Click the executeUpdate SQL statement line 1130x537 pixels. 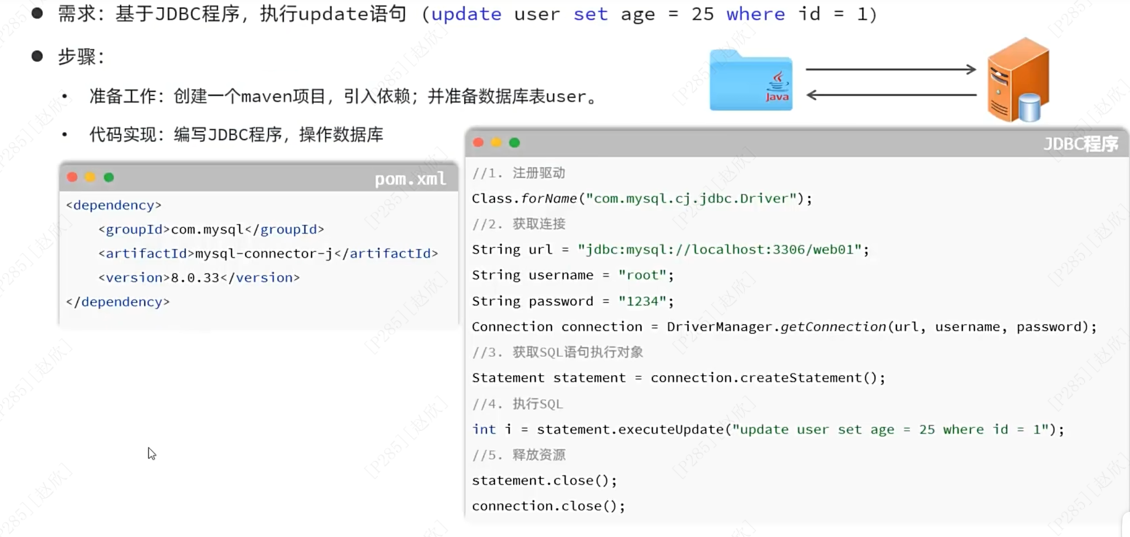click(x=767, y=429)
